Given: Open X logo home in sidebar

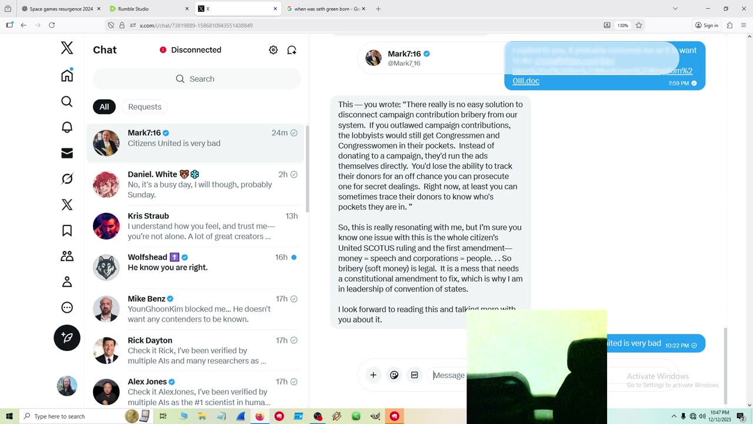Looking at the screenshot, I should (x=67, y=48).
